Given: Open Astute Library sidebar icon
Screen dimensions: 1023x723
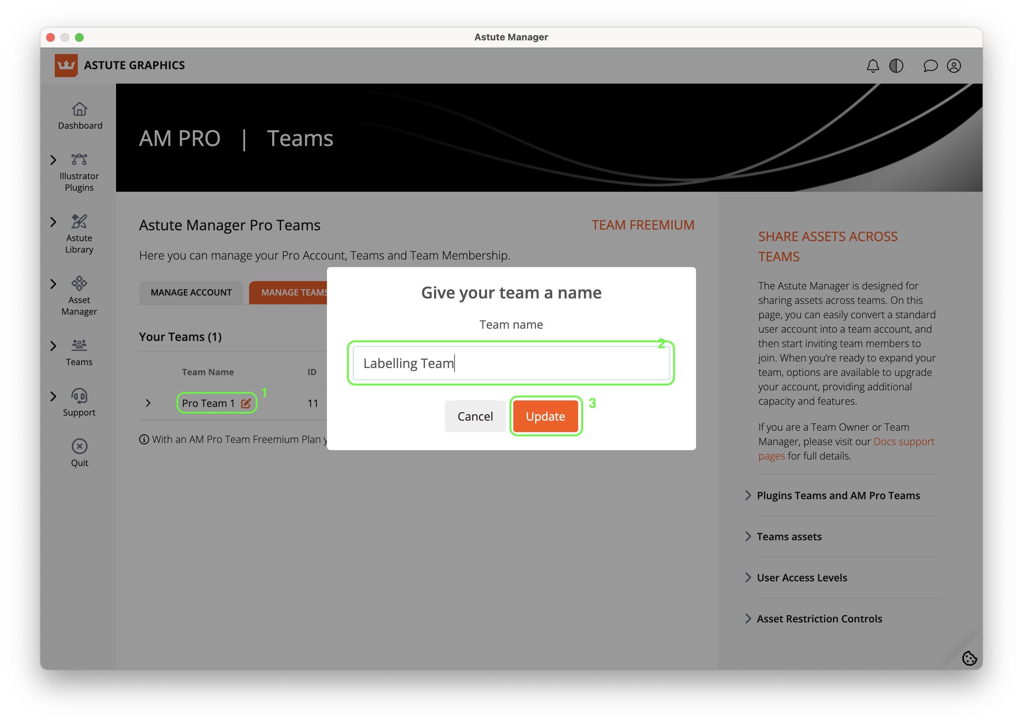Looking at the screenshot, I should [79, 221].
